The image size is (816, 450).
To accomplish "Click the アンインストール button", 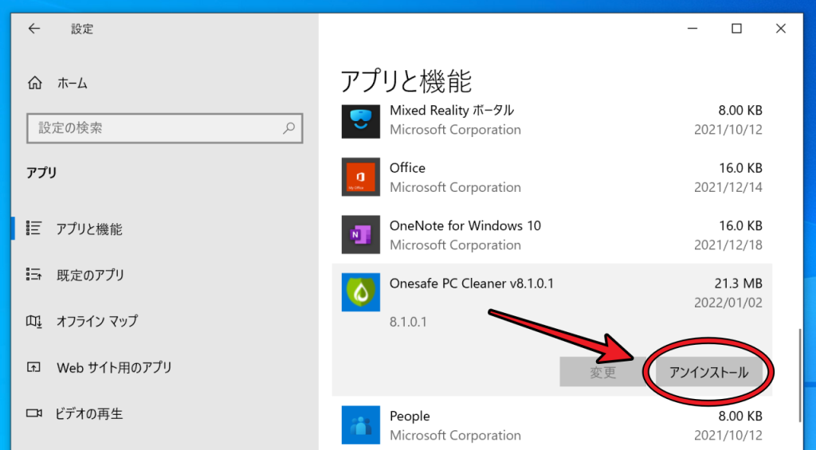I will tap(708, 372).
